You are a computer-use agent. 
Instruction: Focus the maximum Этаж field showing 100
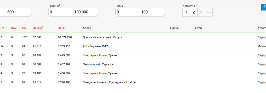pos(152,12)
